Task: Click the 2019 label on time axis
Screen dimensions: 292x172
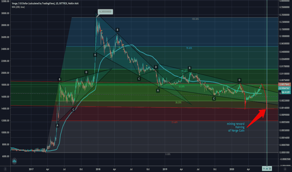Action: click(x=165, y=169)
